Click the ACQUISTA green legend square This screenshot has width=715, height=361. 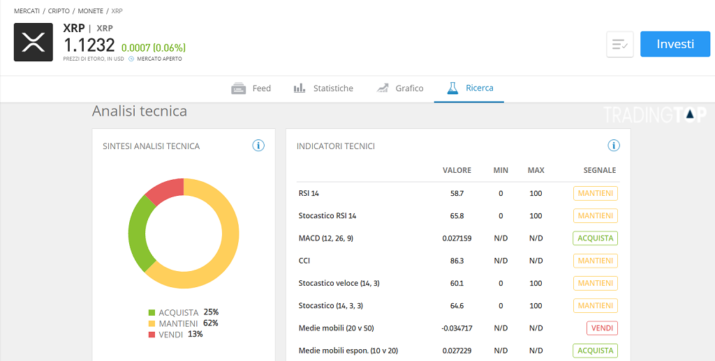point(152,313)
